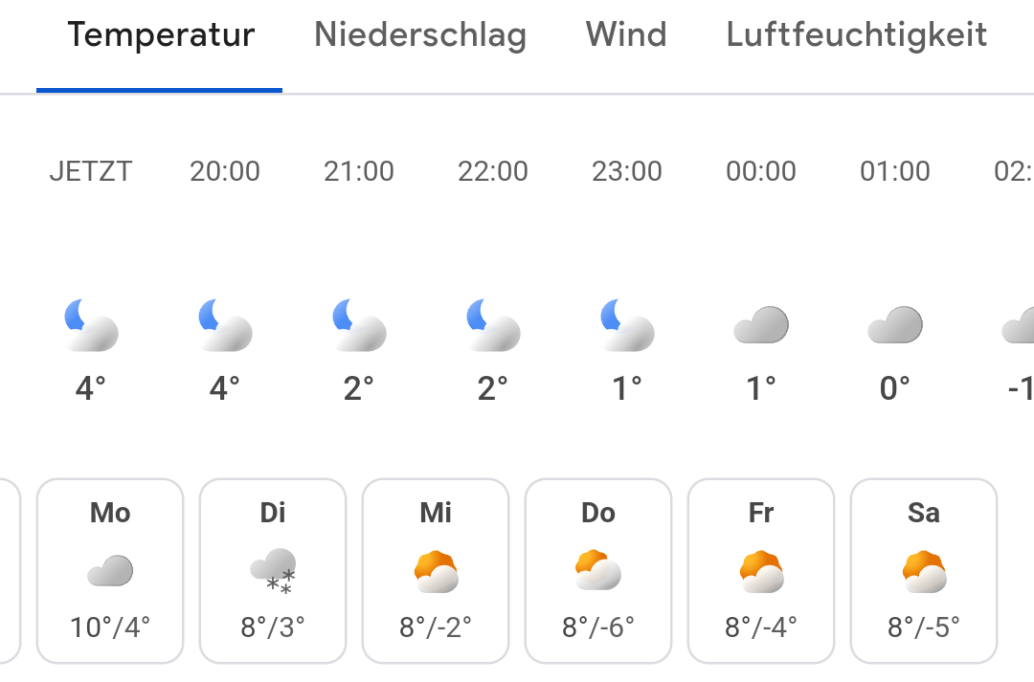Click the sunny cloud icon for Mi

436,571
